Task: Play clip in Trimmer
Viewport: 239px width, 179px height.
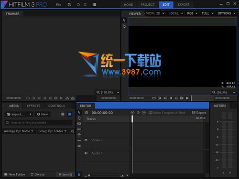Action: pyautogui.click(x=61, y=98)
